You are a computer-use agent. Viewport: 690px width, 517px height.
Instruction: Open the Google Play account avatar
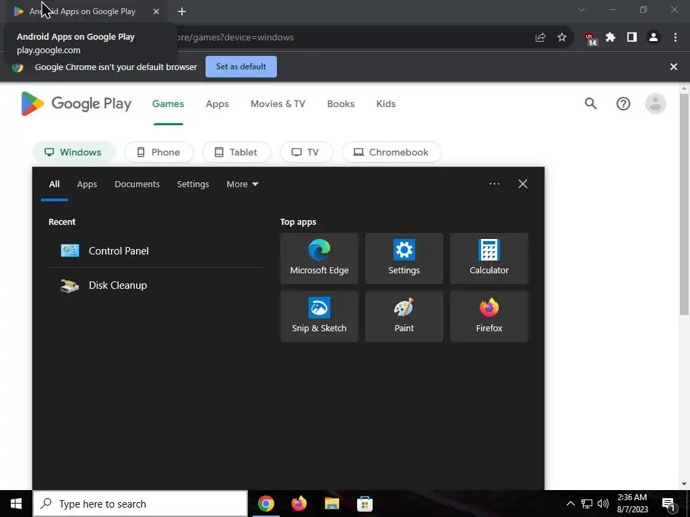tap(655, 104)
